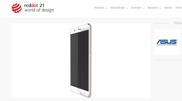The height and width of the screenshot is (101, 182).
Task: Click the ASUS manufacturer logo
Action: pyautogui.click(x=167, y=42)
